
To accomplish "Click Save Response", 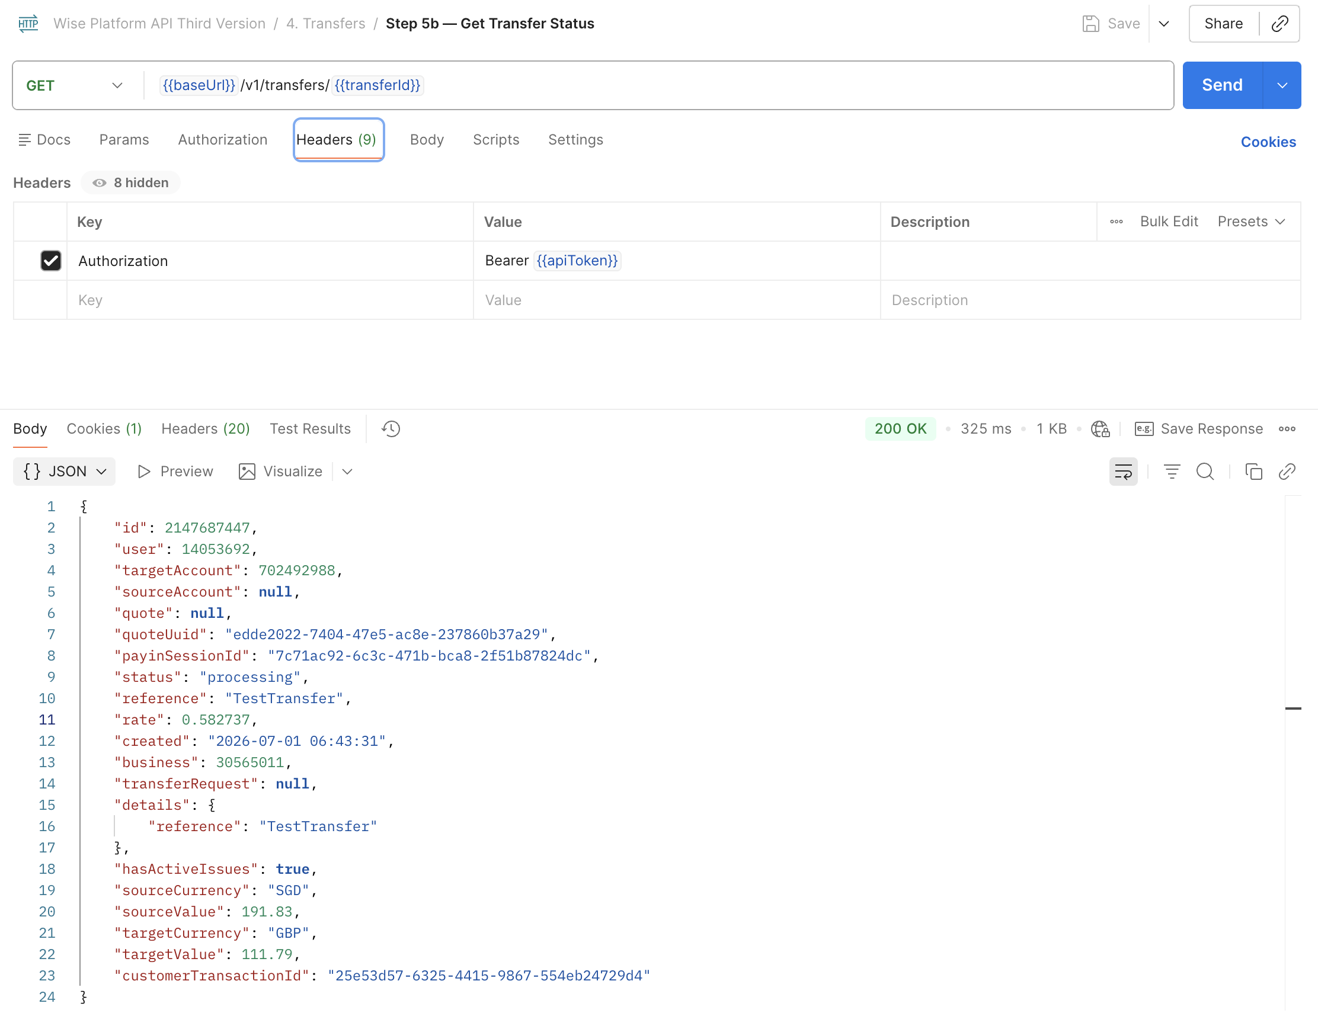I will point(1211,429).
